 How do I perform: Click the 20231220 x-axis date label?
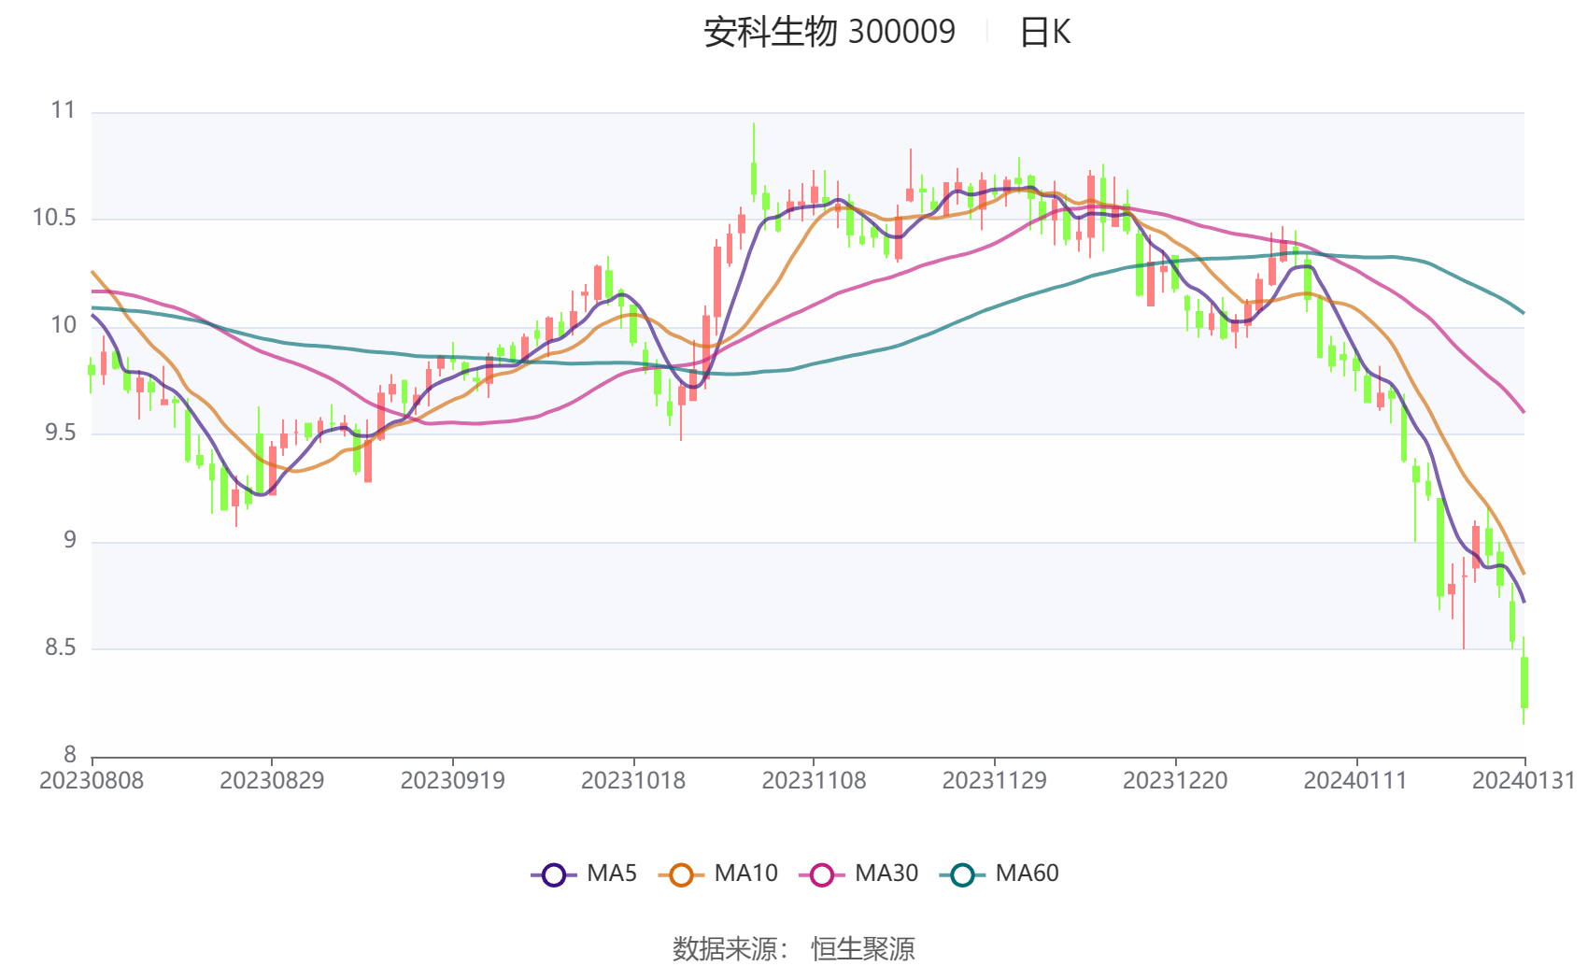pos(1175,780)
